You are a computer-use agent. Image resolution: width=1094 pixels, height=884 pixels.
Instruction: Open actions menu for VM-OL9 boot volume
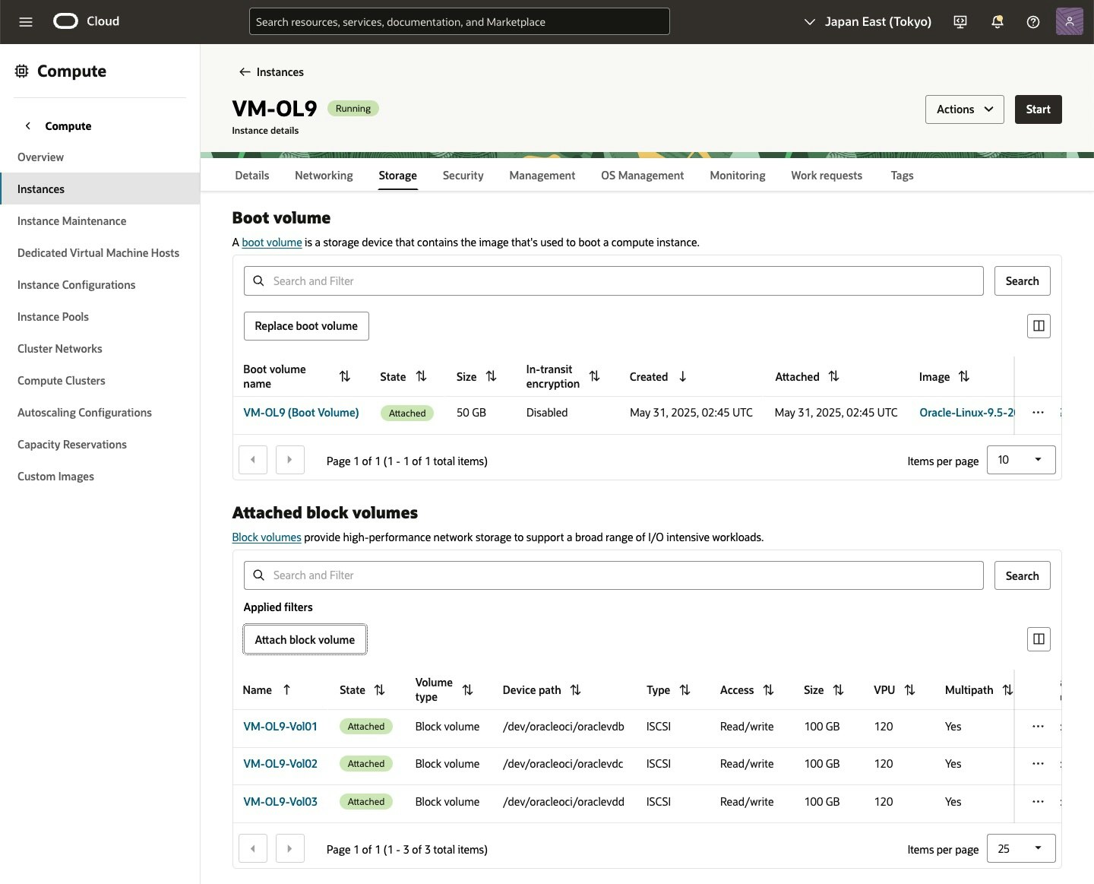1038,413
